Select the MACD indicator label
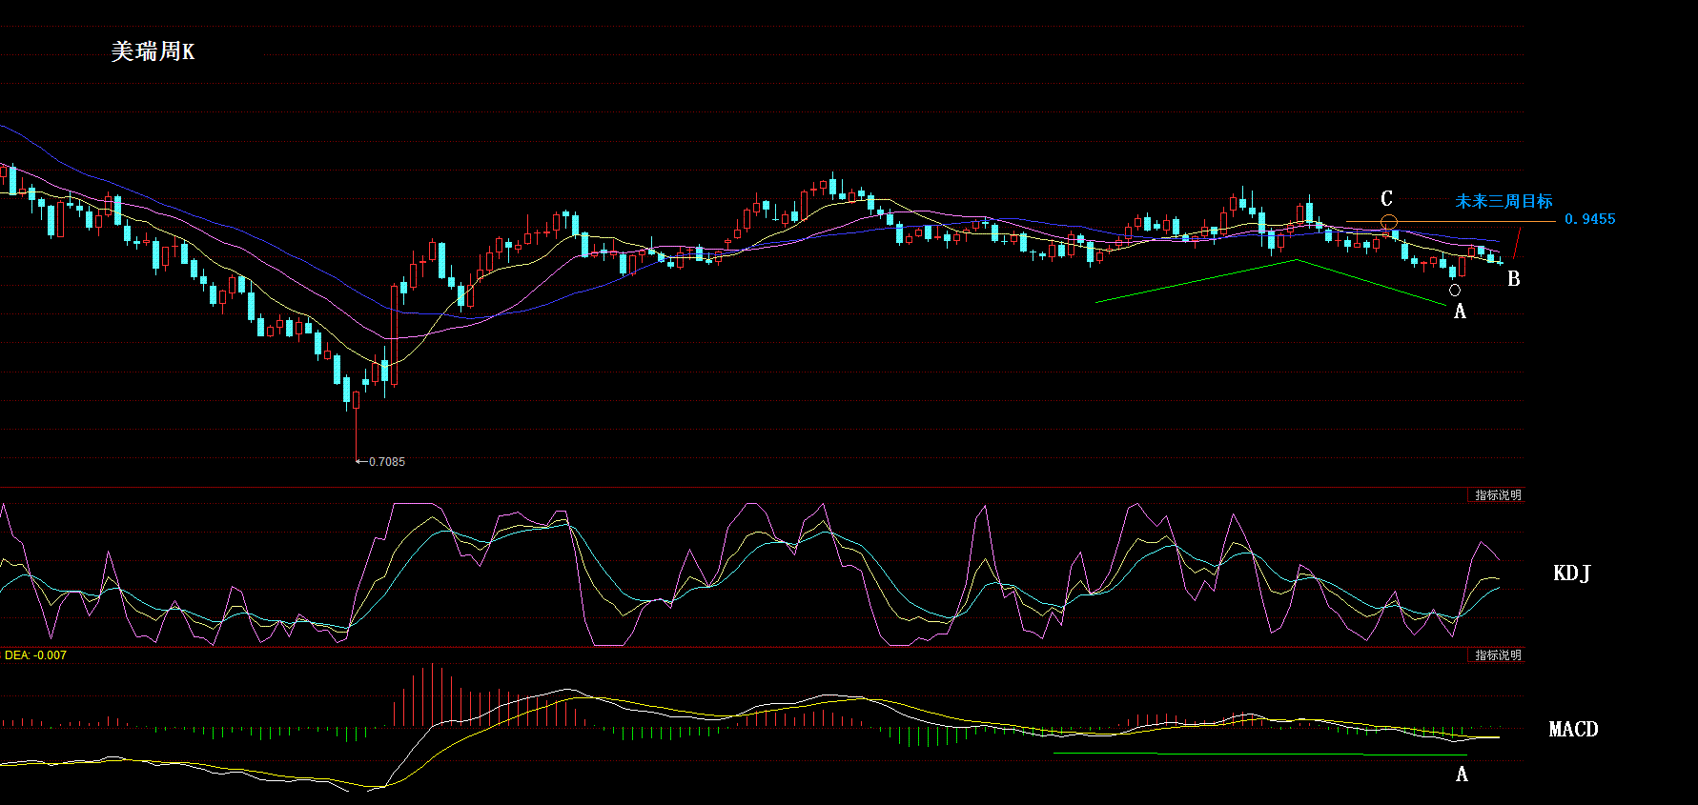The width and height of the screenshot is (1698, 805). tap(1573, 730)
